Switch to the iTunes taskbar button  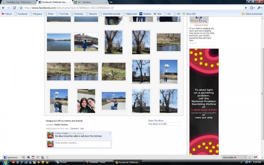click(69, 162)
